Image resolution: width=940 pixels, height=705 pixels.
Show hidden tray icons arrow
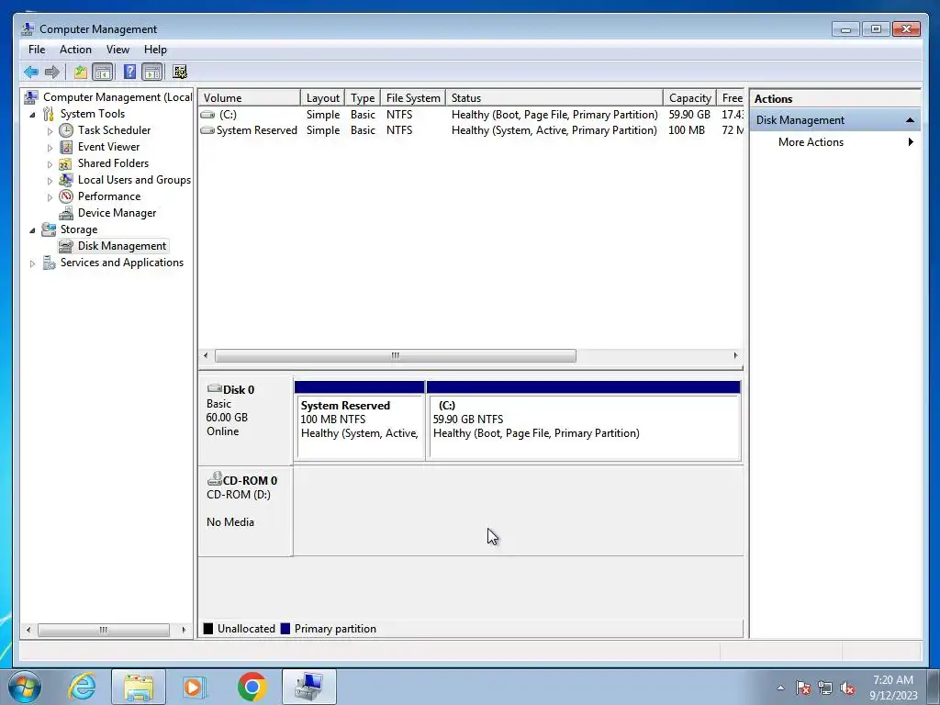pyautogui.click(x=780, y=688)
